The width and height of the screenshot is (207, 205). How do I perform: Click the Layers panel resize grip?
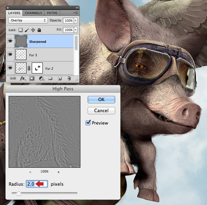(77, 79)
